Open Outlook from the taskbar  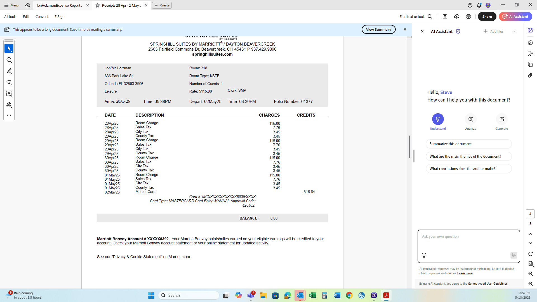[x=300, y=296]
